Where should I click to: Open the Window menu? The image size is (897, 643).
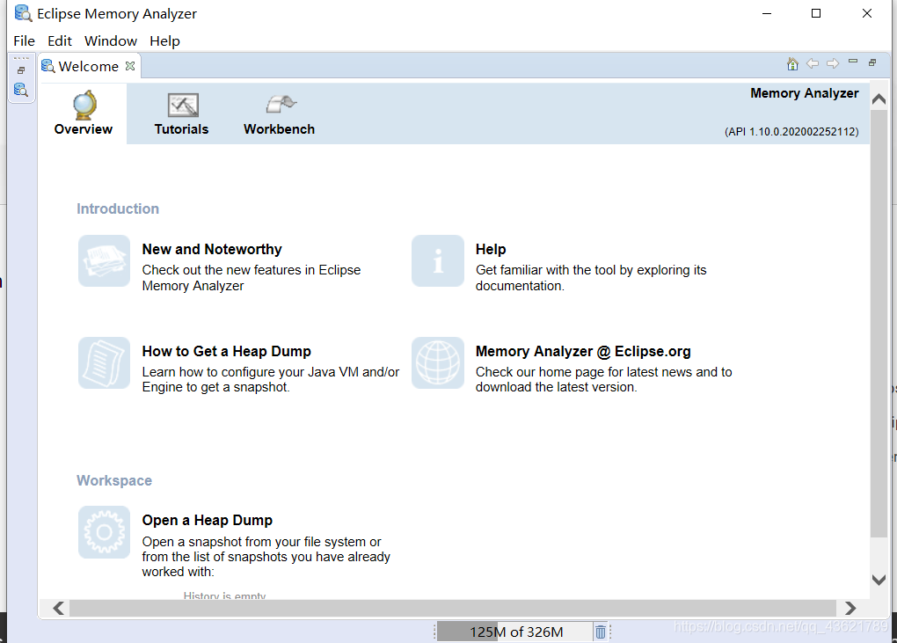[111, 41]
